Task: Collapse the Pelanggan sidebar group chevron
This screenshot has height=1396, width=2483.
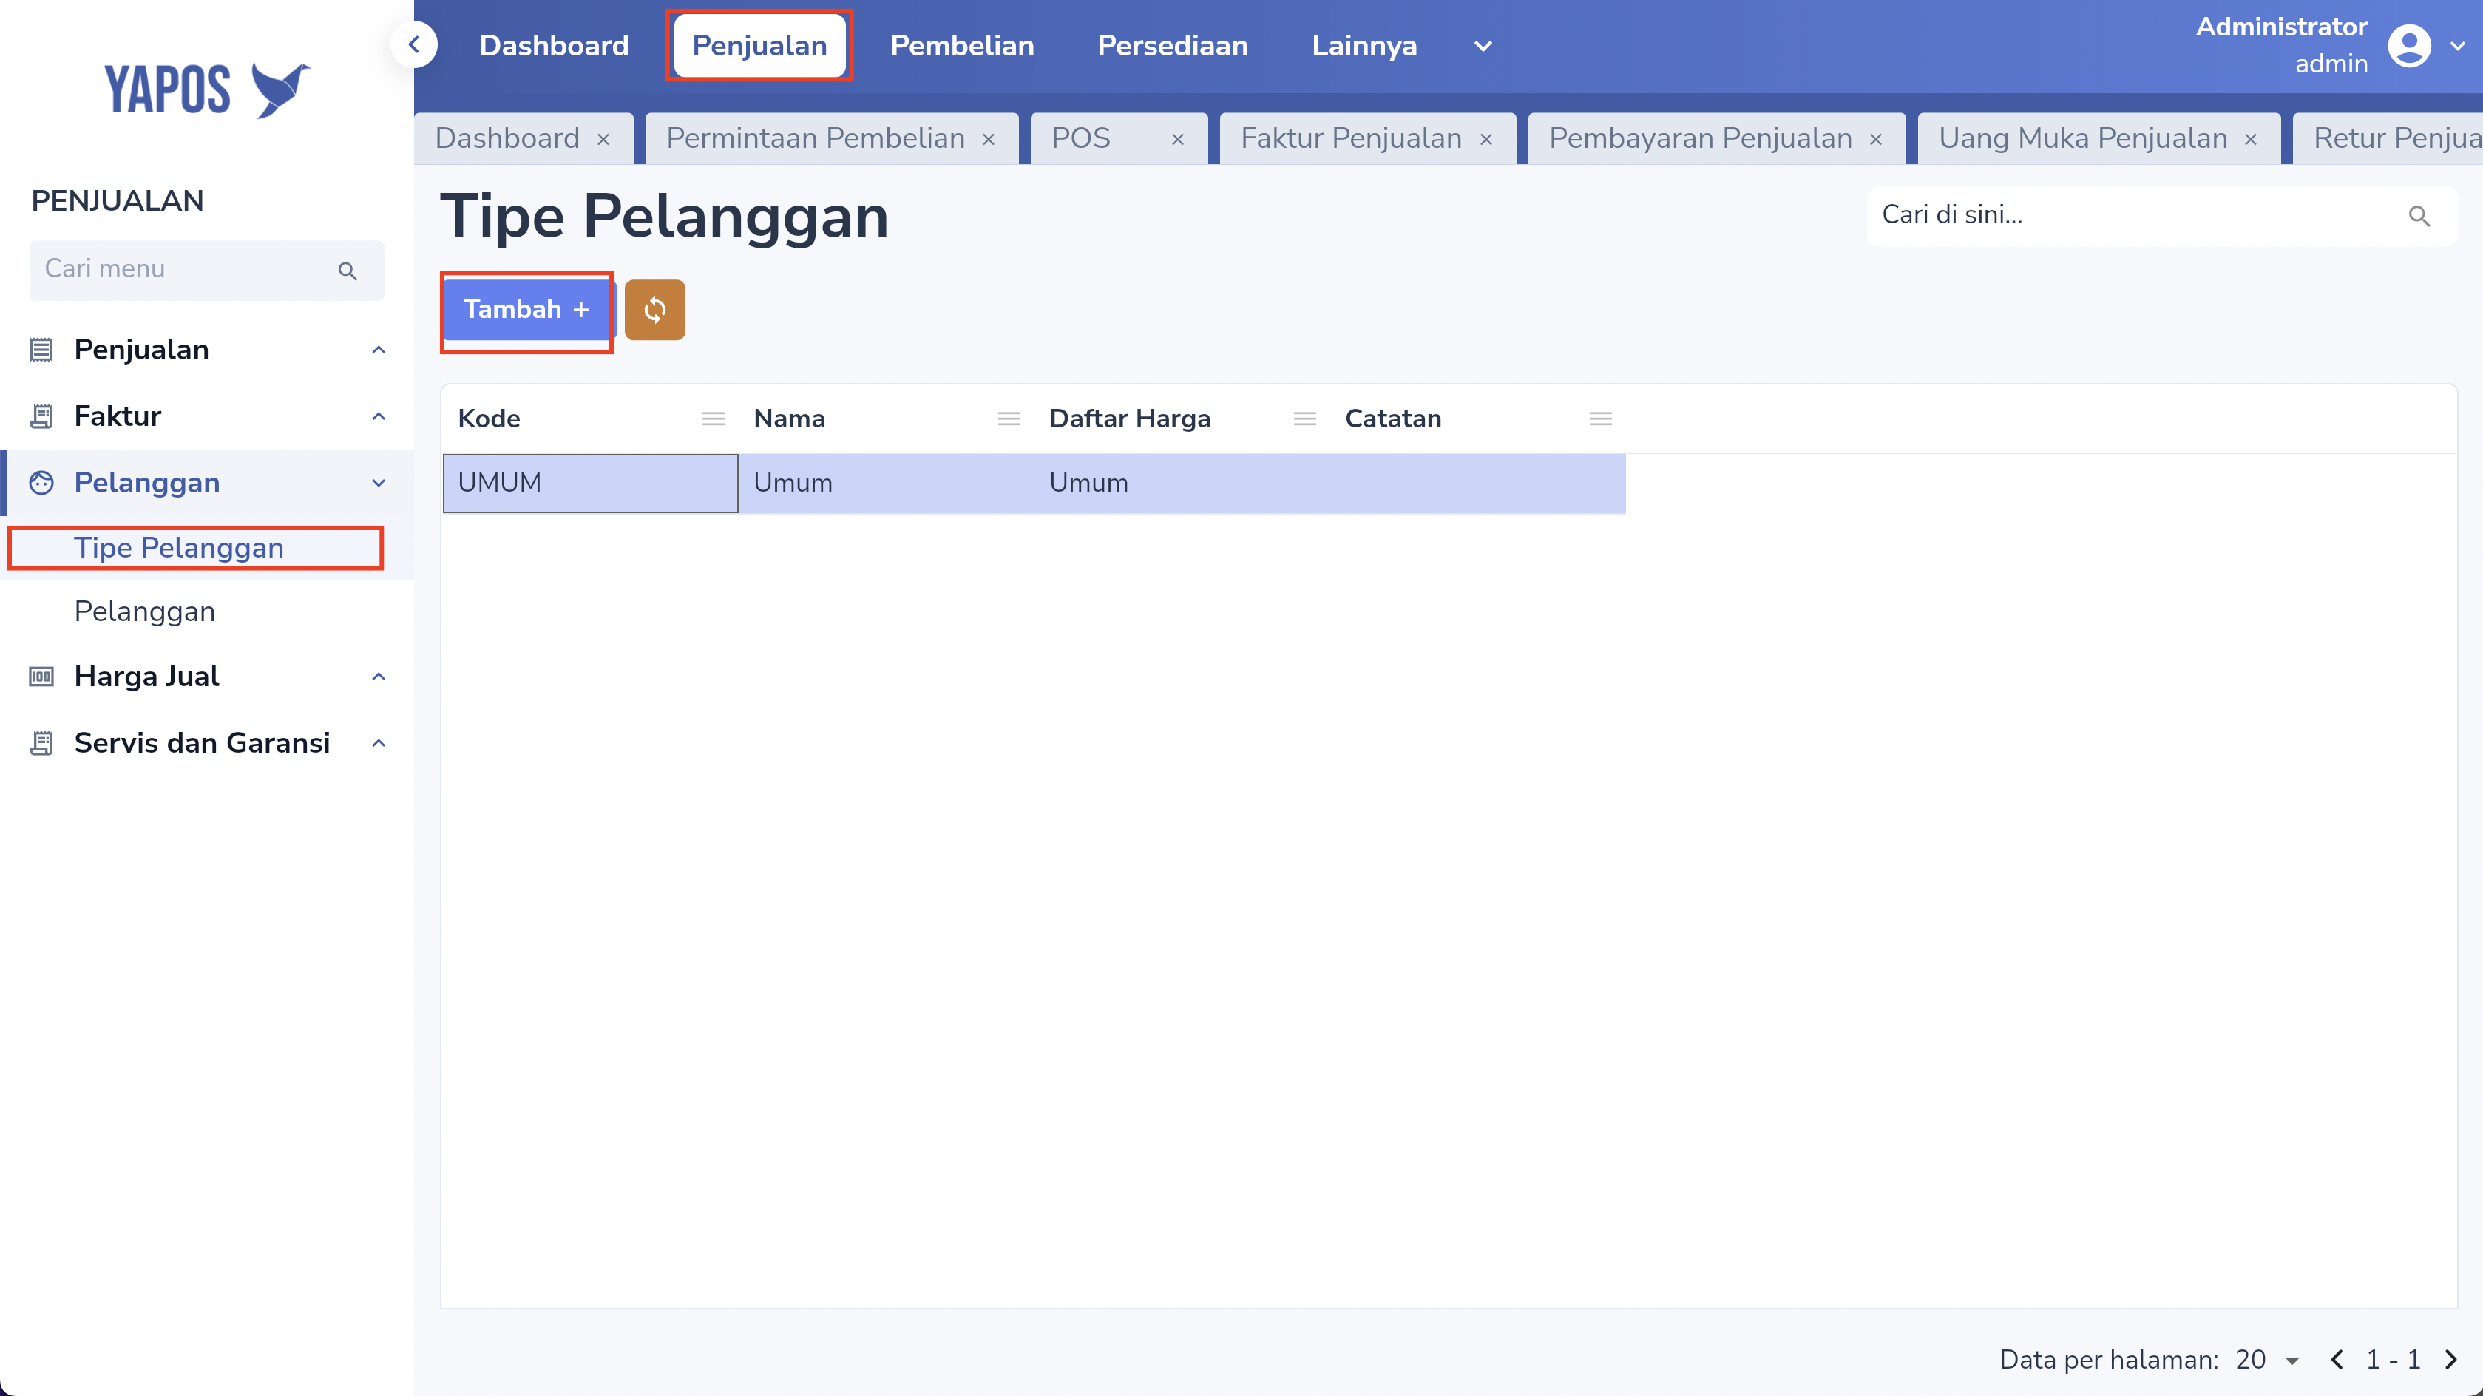Action: 379,483
